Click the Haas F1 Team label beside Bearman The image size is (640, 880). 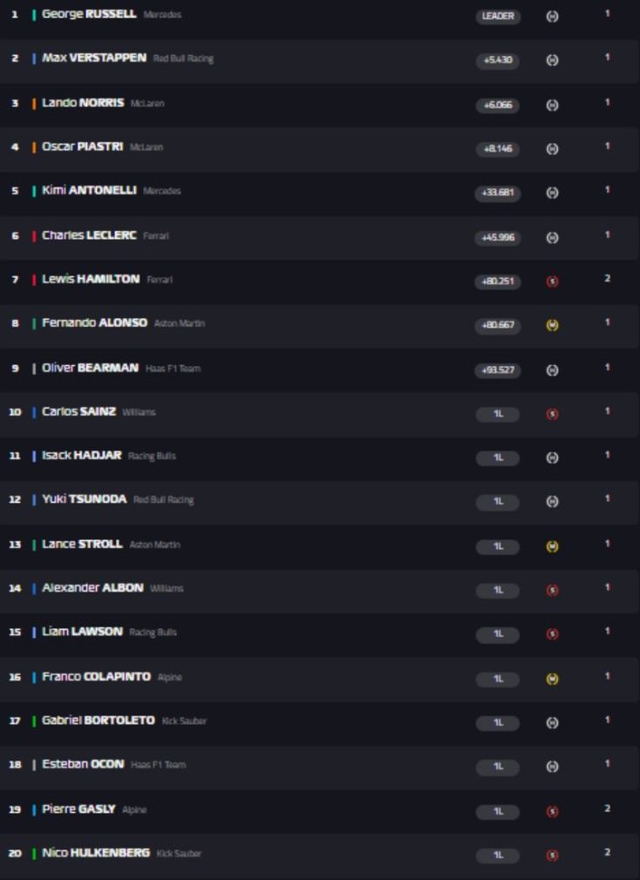tap(173, 369)
